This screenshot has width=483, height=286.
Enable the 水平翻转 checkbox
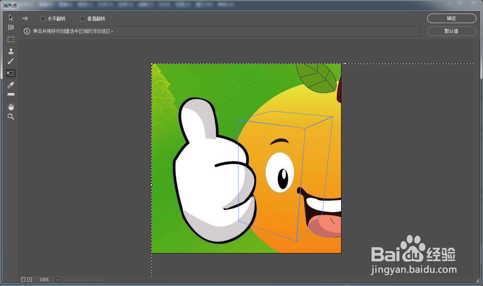click(x=43, y=19)
